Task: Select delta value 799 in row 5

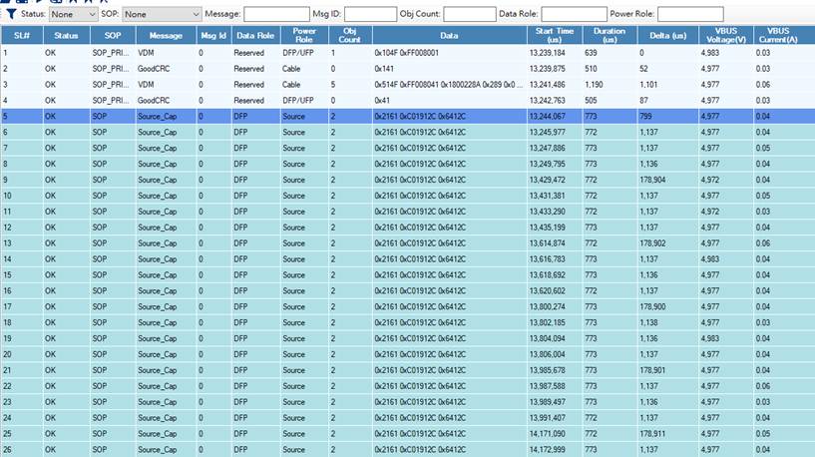Action: click(x=645, y=117)
